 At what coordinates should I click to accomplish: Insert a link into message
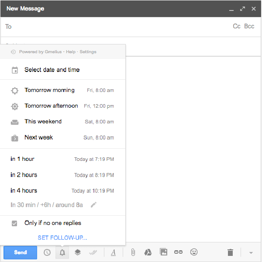click(178, 252)
